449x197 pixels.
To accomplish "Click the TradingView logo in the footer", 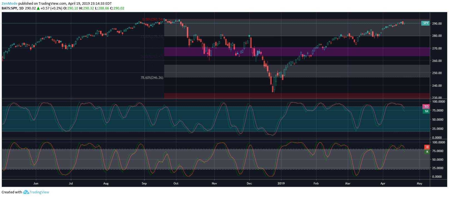I will [x=26, y=192].
